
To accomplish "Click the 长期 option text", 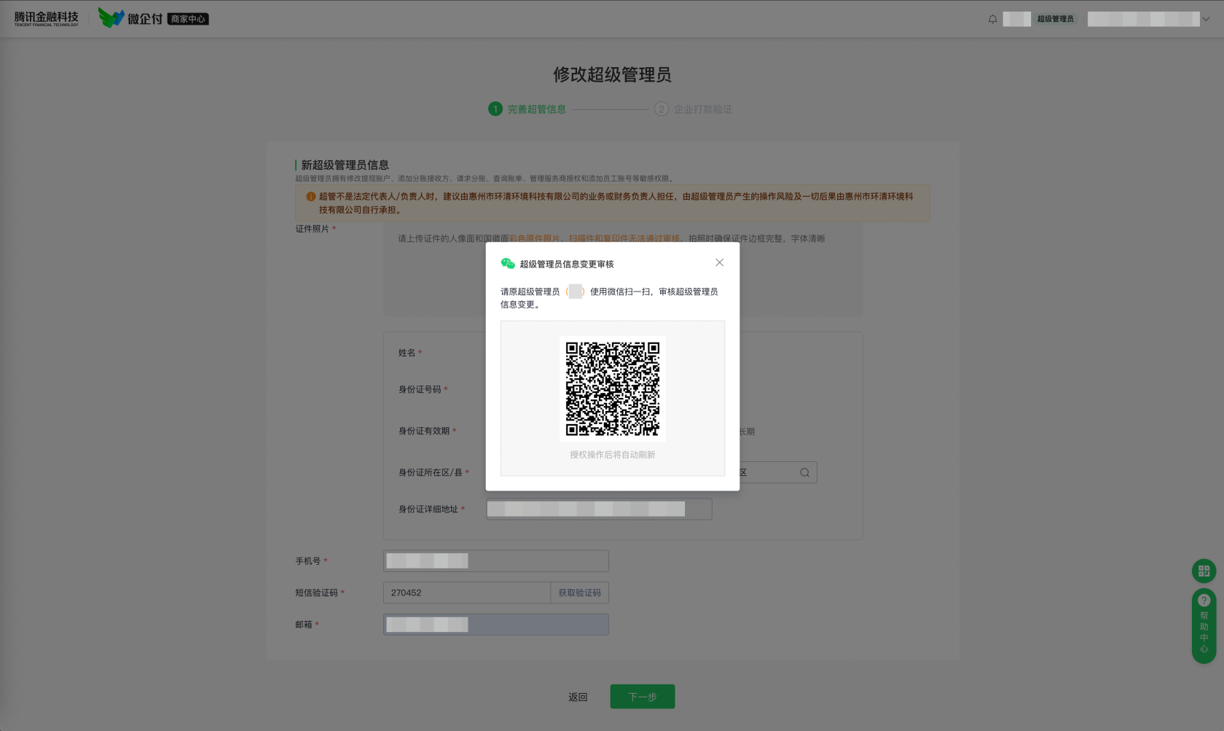I will coord(747,431).
